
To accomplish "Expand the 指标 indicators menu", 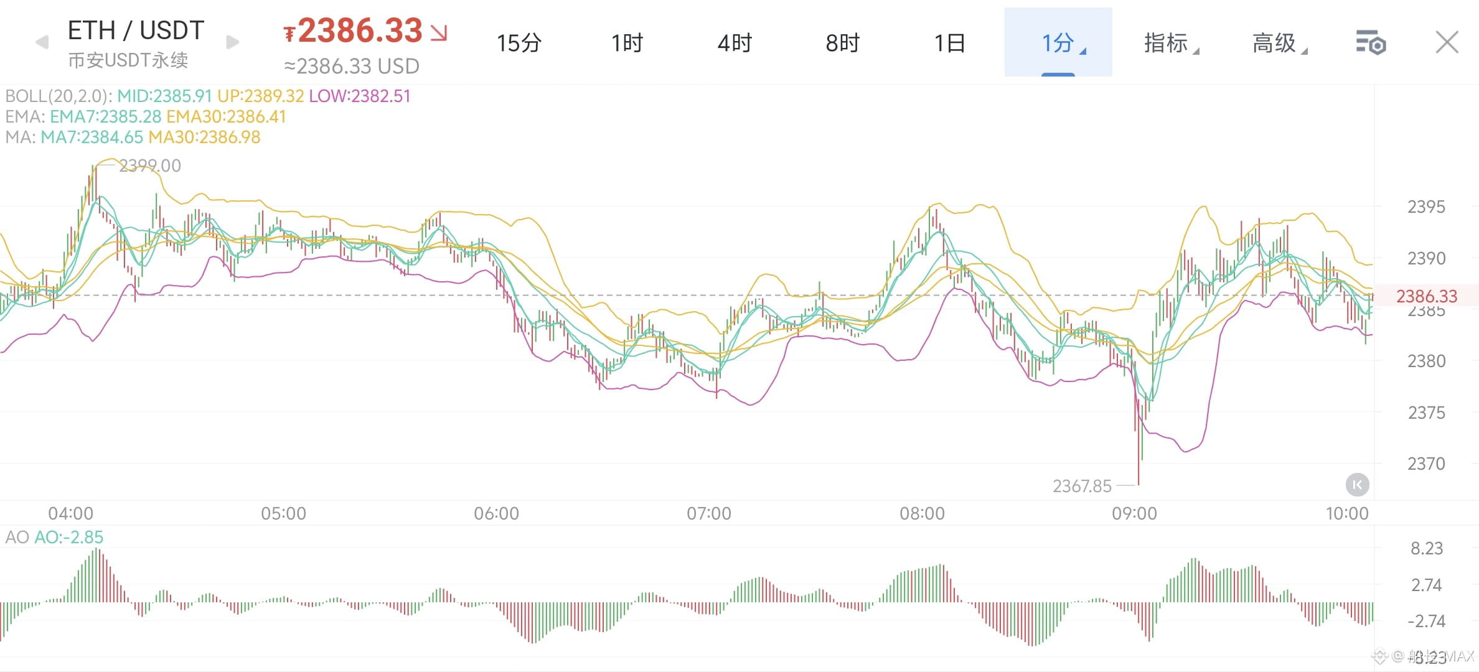I will click(x=1171, y=43).
